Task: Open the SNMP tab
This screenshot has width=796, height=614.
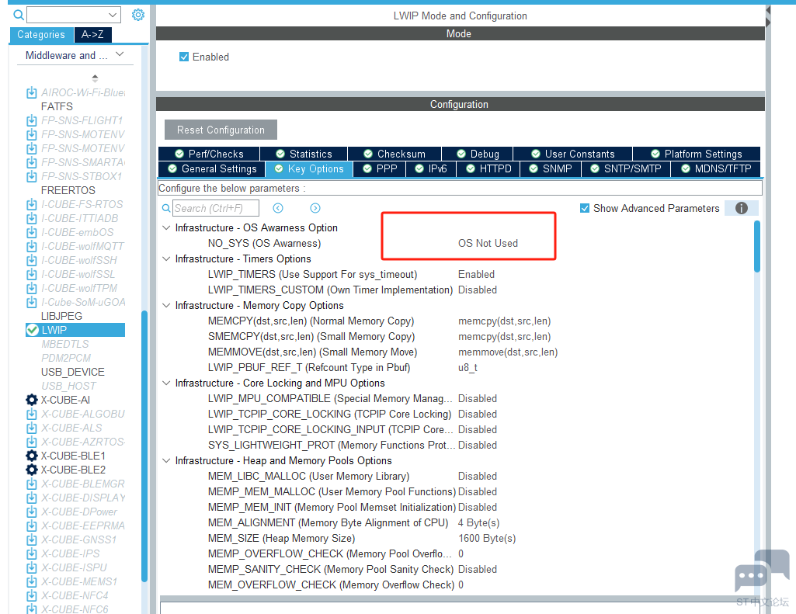Action: tap(551, 168)
